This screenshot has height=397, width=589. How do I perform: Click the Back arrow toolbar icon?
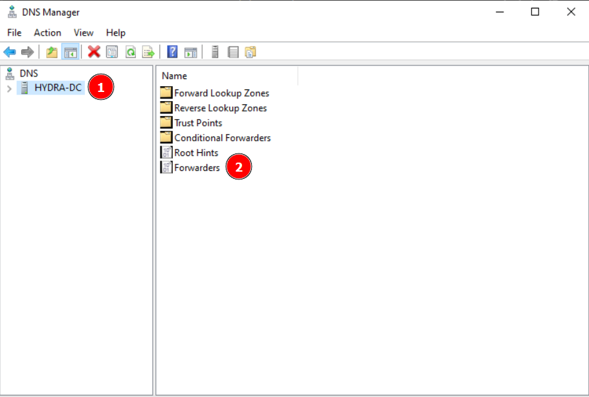[10, 52]
